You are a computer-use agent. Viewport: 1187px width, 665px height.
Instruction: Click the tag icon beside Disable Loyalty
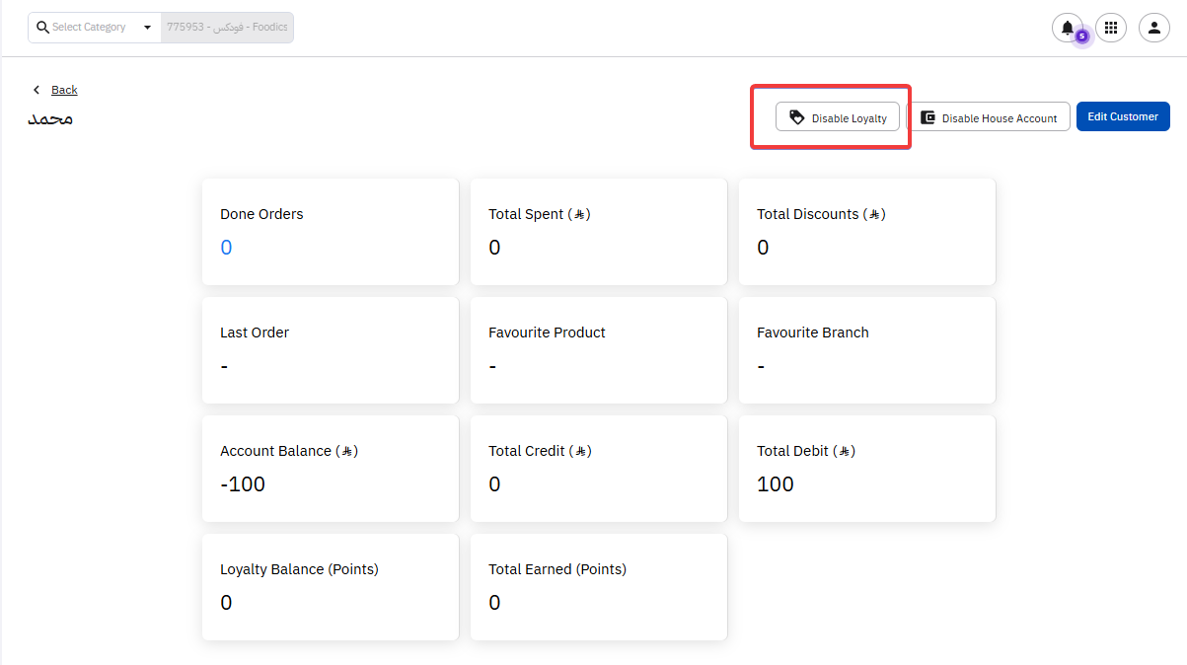[x=796, y=117]
